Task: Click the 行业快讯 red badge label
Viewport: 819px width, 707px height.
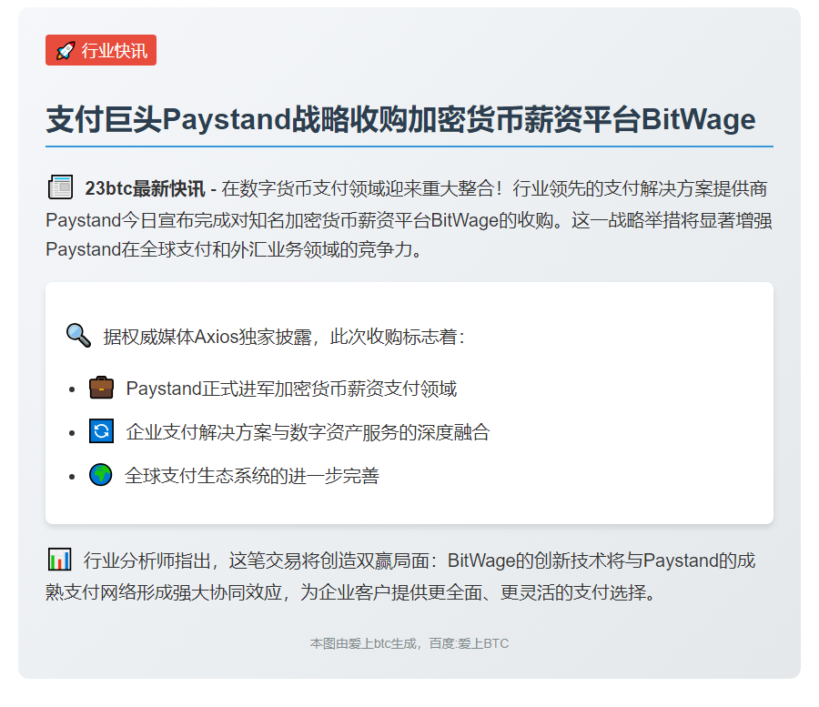Action: 101,50
